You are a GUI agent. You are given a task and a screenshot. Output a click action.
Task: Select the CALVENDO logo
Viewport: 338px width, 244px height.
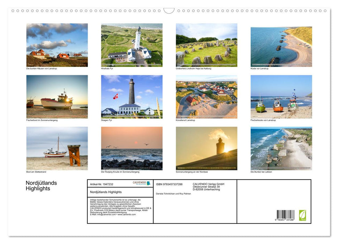click(x=140, y=183)
